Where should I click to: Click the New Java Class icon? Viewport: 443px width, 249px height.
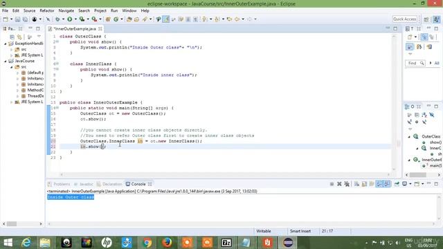click(x=116, y=19)
